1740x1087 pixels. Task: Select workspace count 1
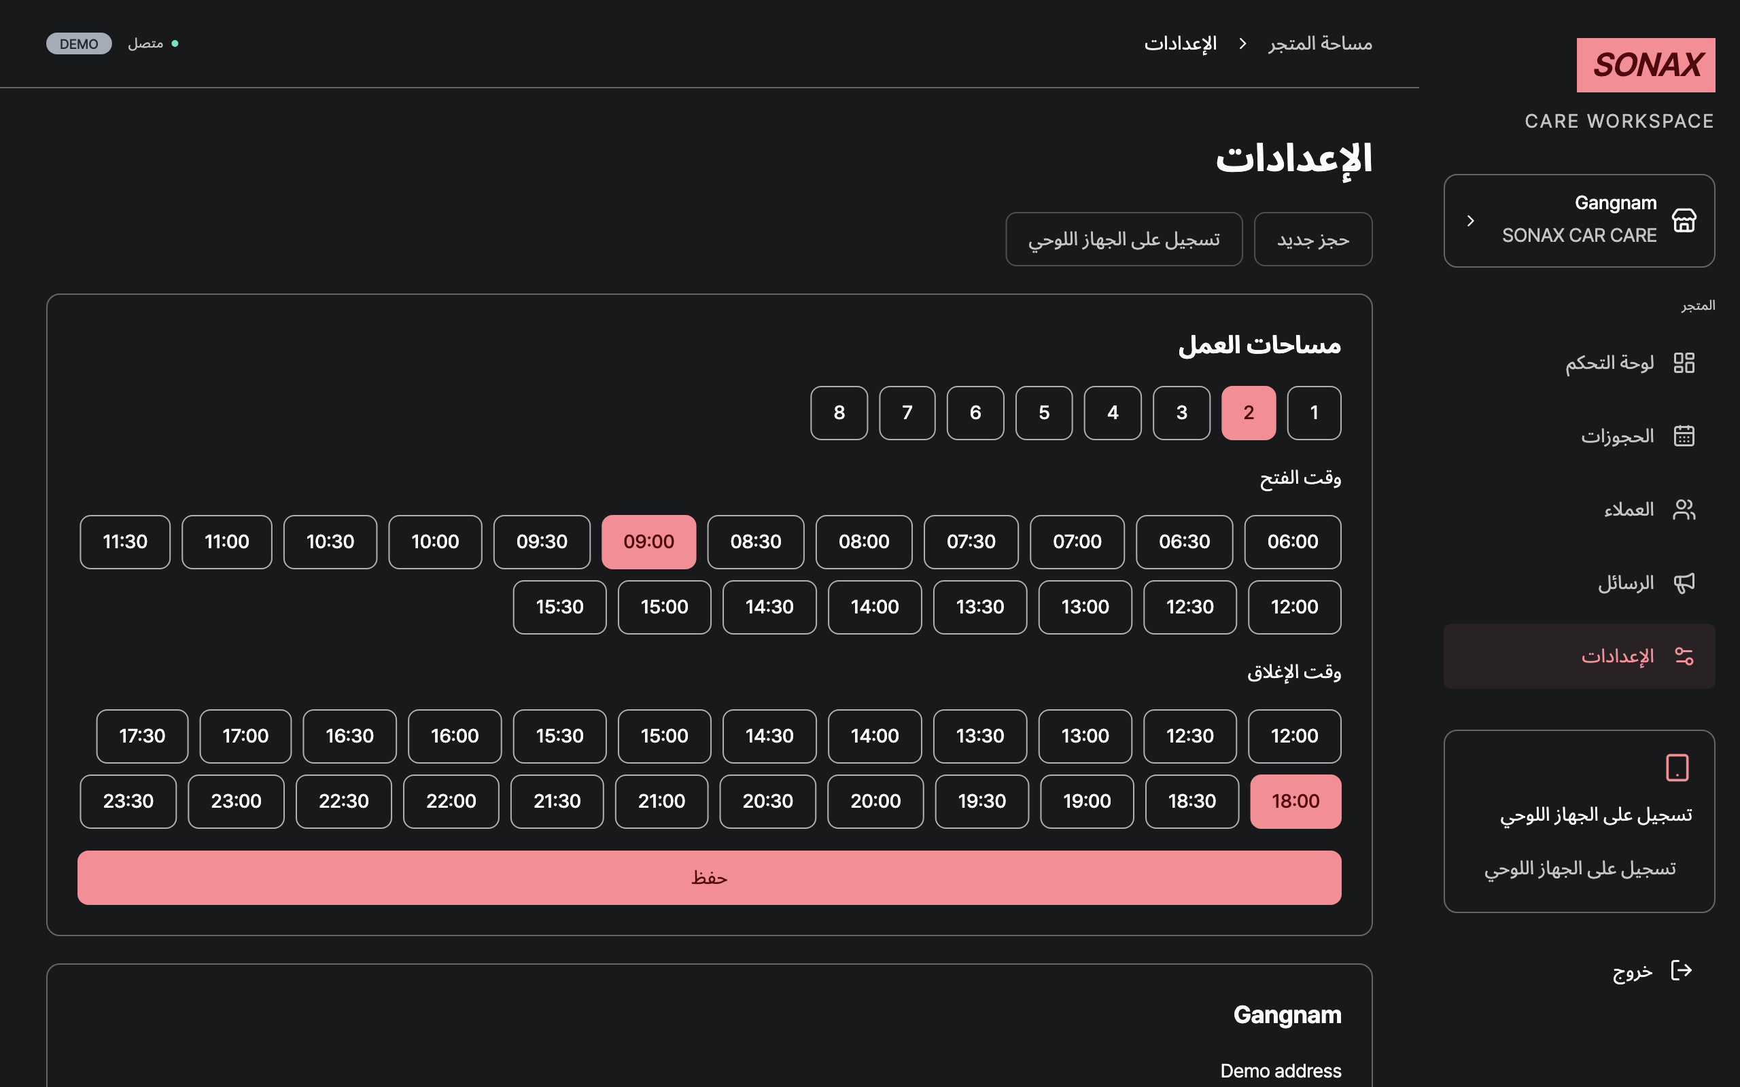point(1314,412)
